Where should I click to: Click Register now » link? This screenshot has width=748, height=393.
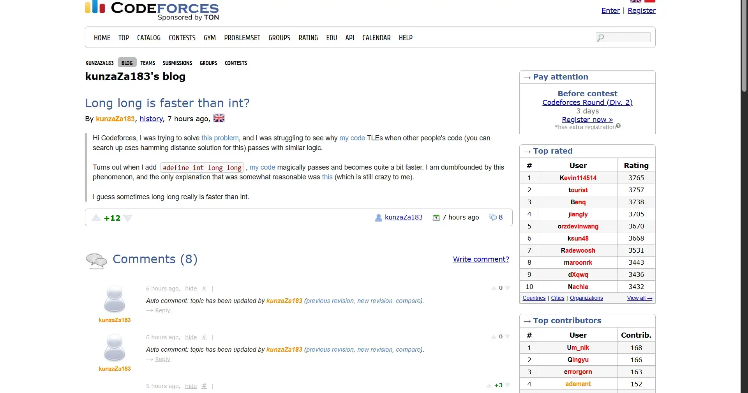[x=587, y=119]
